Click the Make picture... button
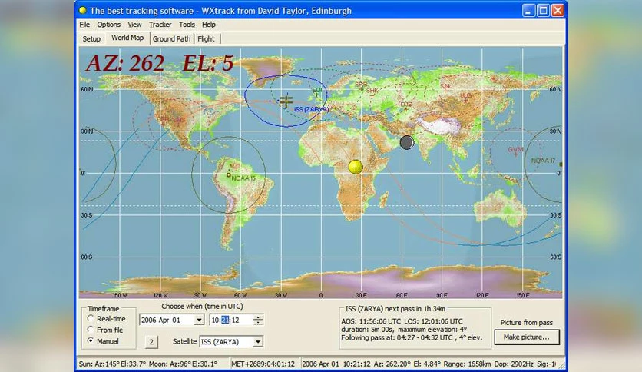This screenshot has height=372, width=642. point(527,337)
